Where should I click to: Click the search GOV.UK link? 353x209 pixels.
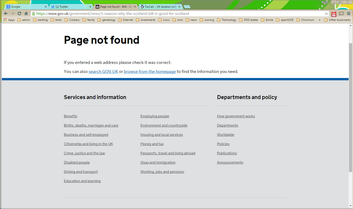click(x=103, y=71)
